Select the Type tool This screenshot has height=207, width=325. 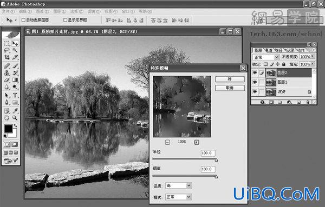(15, 95)
